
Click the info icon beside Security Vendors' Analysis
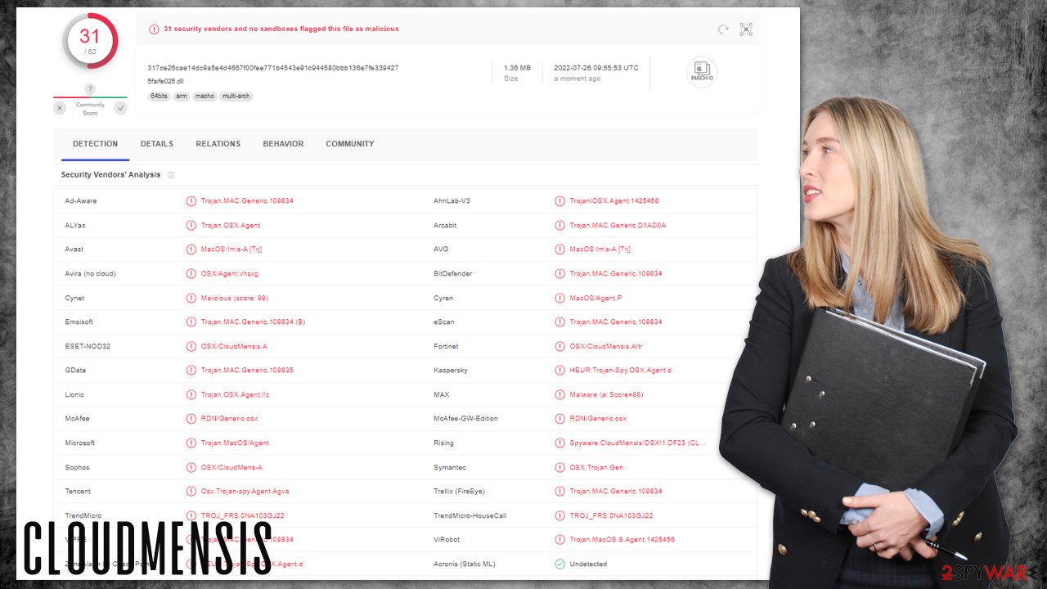pos(171,175)
